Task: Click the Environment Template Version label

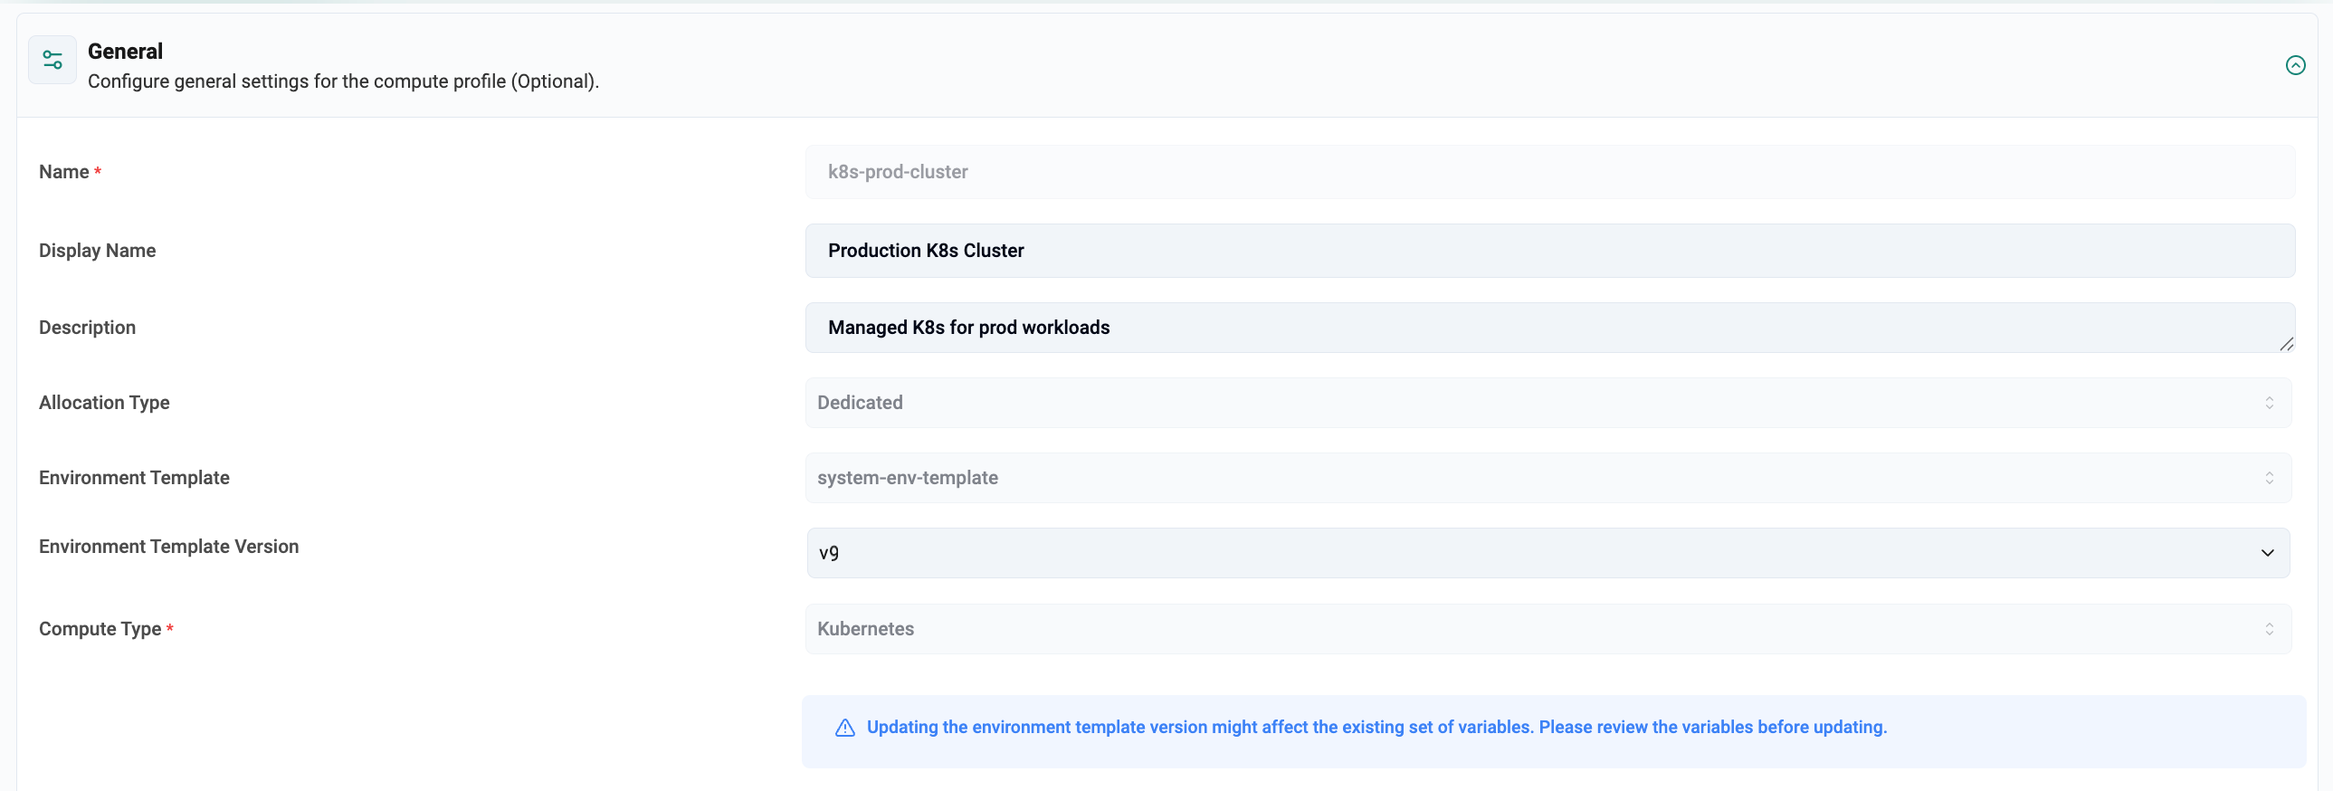Action: coord(168,547)
